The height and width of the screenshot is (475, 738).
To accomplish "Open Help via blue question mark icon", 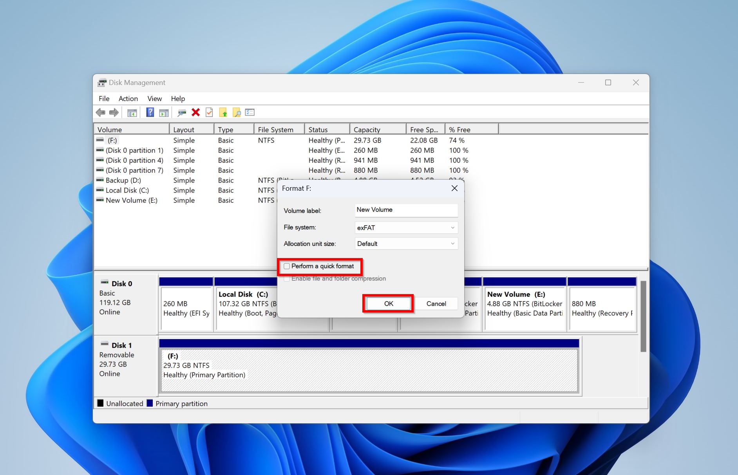I will coord(150,113).
